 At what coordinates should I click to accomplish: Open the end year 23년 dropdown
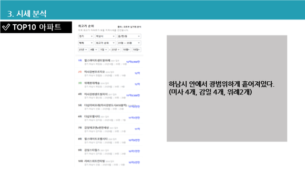pyautogui.click(x=116, y=49)
